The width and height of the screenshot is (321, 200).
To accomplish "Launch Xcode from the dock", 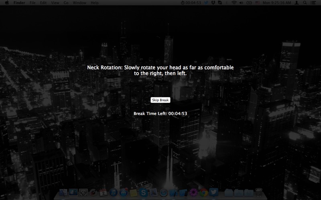I will pyautogui.click(x=173, y=193).
